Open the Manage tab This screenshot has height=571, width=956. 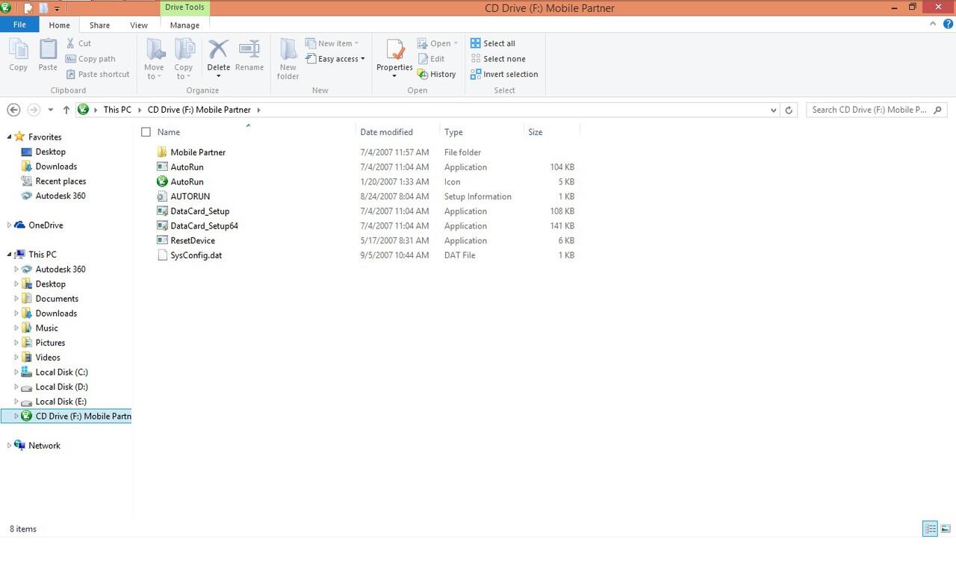(184, 25)
